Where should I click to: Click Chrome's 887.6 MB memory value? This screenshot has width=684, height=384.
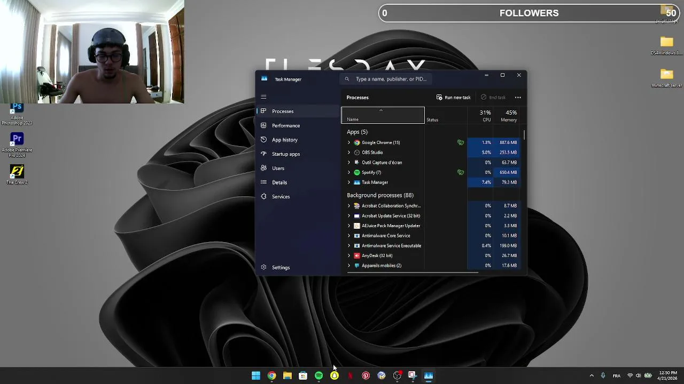point(508,142)
